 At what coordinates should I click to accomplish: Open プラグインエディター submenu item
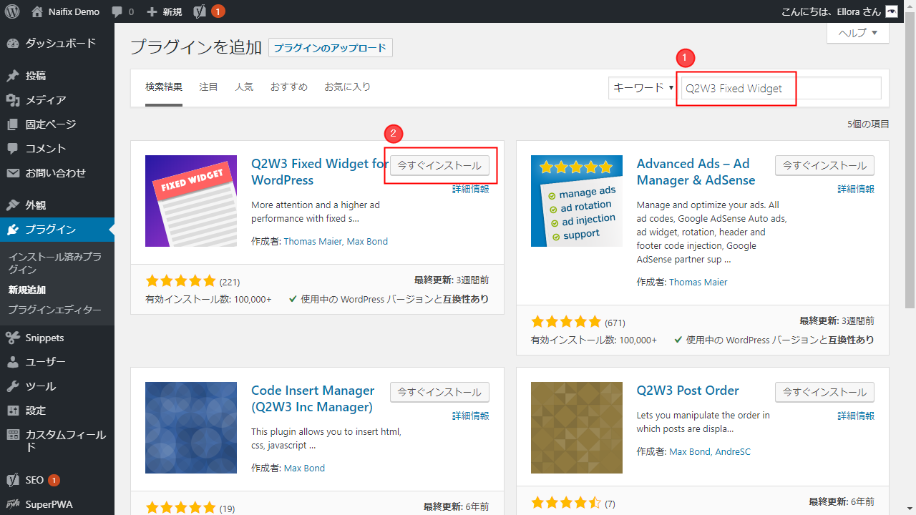[x=55, y=310]
